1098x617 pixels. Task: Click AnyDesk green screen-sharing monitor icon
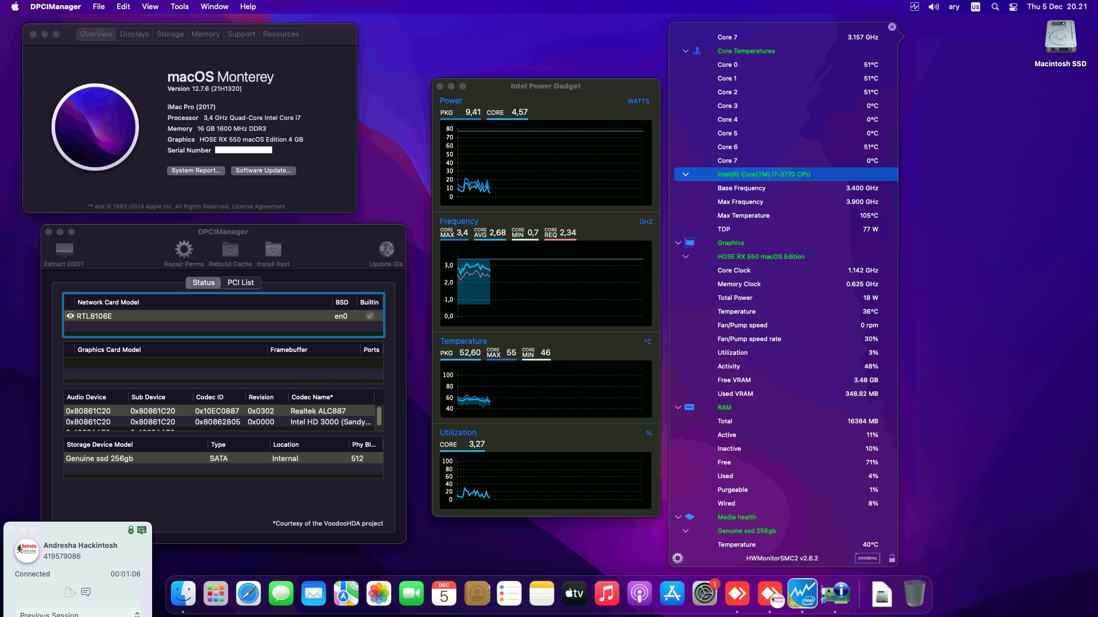(x=142, y=530)
